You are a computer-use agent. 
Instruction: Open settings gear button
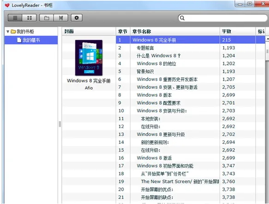coord(77,18)
